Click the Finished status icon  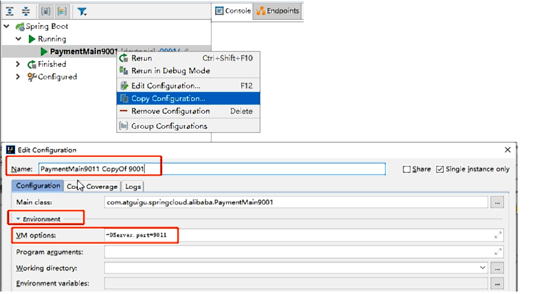[x=32, y=64]
